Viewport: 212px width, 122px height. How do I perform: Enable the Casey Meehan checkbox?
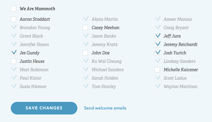tap(85, 28)
